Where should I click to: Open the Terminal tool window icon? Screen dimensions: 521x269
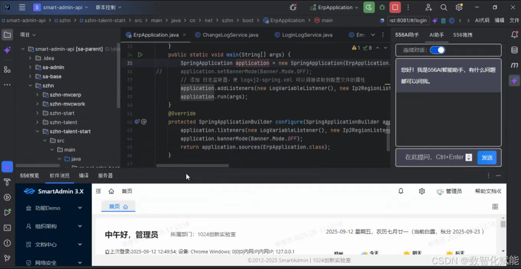tap(7, 228)
